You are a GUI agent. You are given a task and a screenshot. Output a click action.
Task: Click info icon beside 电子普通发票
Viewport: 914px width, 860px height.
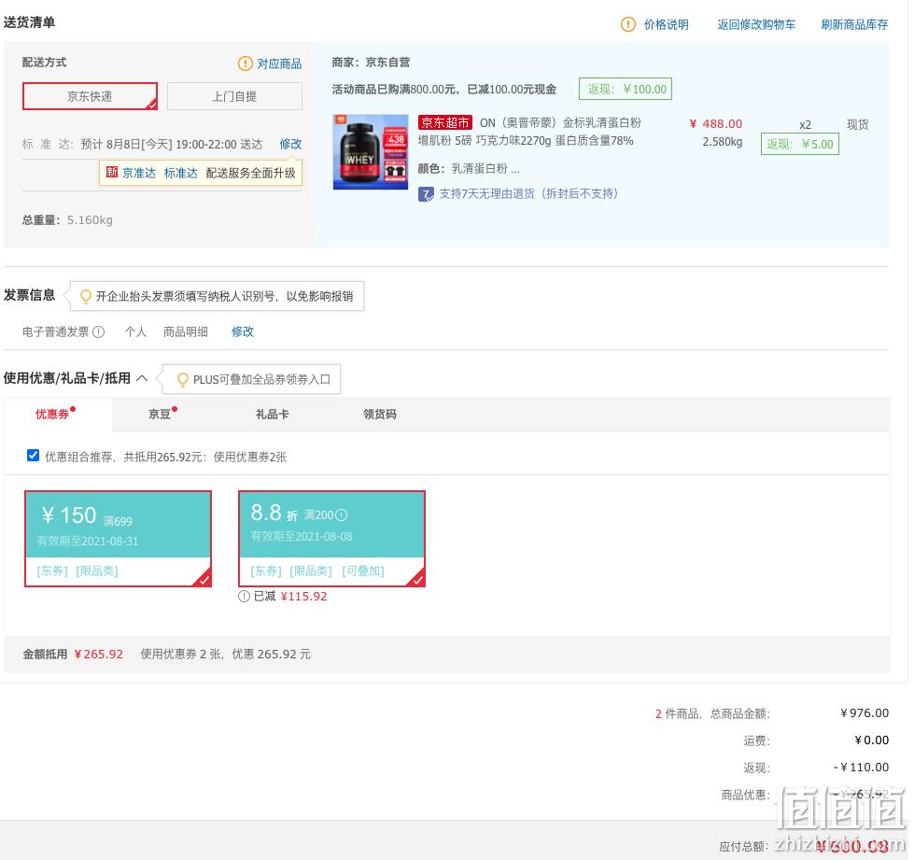tap(99, 331)
